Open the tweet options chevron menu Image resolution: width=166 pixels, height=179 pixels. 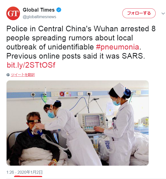[163, 13]
